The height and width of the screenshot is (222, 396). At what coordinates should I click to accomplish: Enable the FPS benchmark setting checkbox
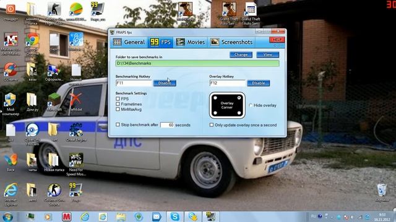click(118, 99)
